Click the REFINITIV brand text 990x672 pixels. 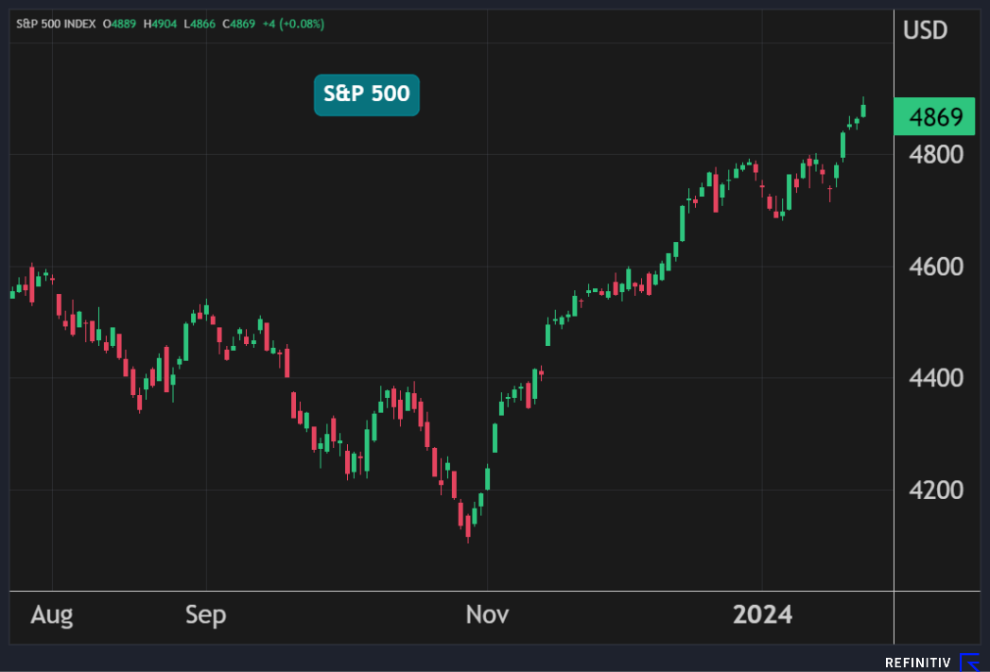click(x=919, y=663)
